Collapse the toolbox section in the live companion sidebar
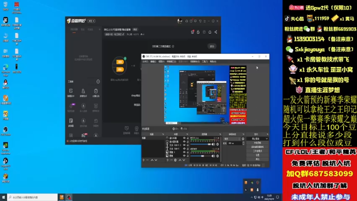The height and width of the screenshot is (201, 357). click(98, 82)
